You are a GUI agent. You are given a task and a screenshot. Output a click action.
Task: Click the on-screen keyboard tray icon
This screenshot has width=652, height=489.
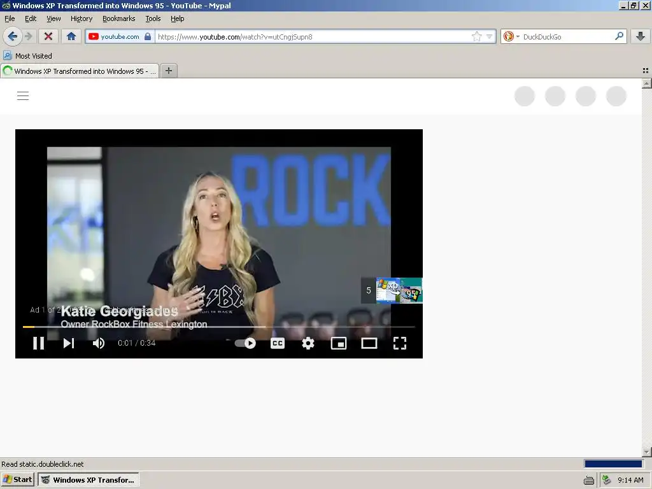tap(589, 480)
